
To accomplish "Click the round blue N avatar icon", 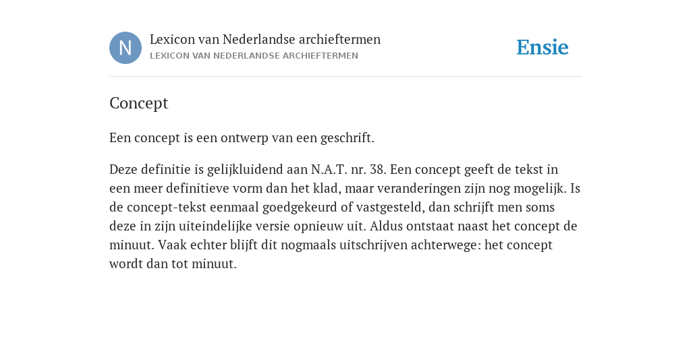I will 126,48.
